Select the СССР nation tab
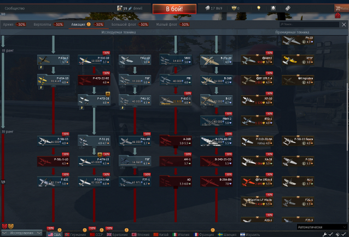The height and width of the screenshot is (237, 349). 96,235
